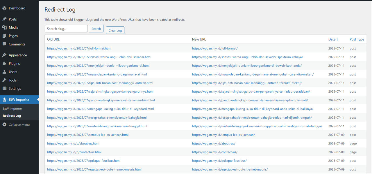Sort the table by Date

click(333, 39)
